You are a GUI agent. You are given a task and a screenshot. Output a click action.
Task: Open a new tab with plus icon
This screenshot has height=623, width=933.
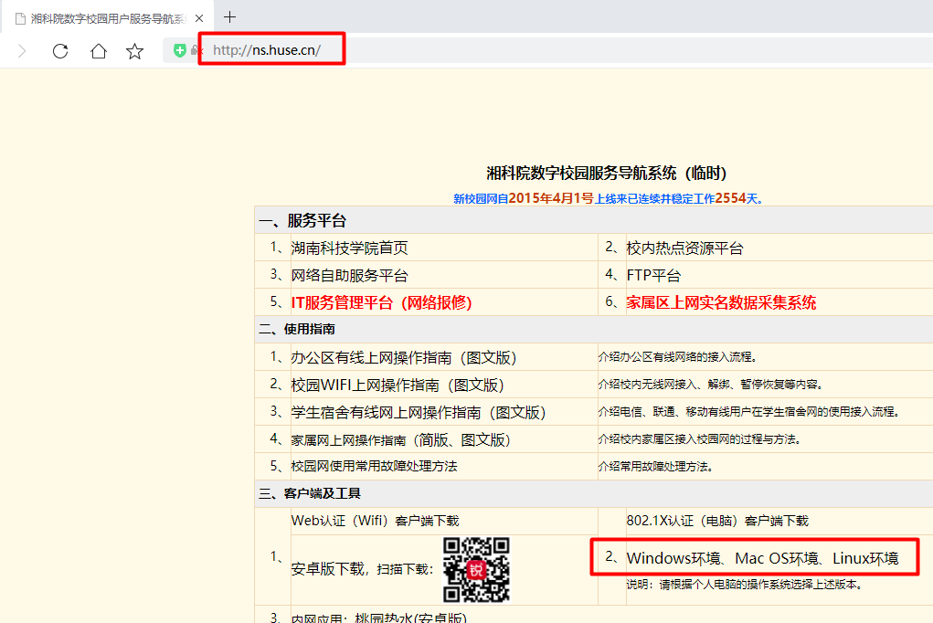(x=230, y=17)
